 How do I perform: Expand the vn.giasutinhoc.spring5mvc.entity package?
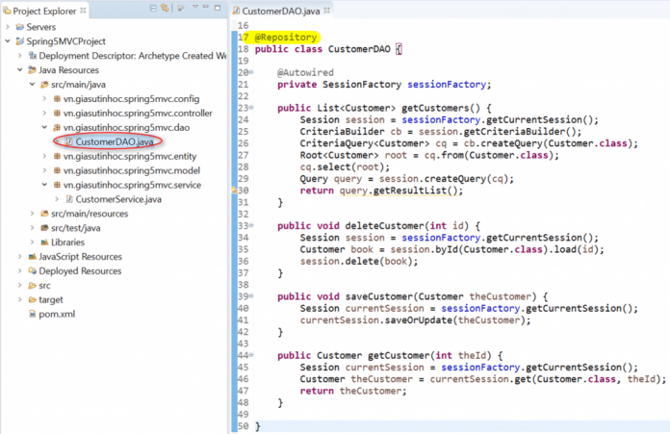[x=44, y=156]
